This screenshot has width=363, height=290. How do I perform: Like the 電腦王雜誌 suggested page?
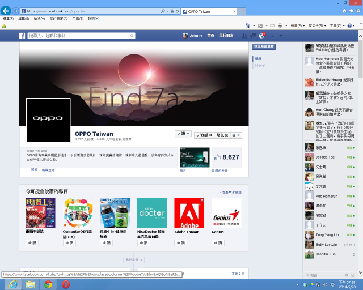pos(32,243)
